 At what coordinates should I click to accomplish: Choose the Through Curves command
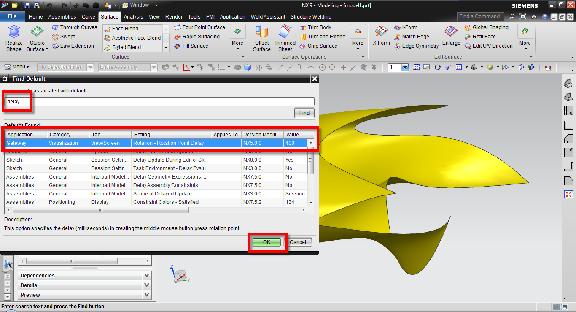pos(74,27)
